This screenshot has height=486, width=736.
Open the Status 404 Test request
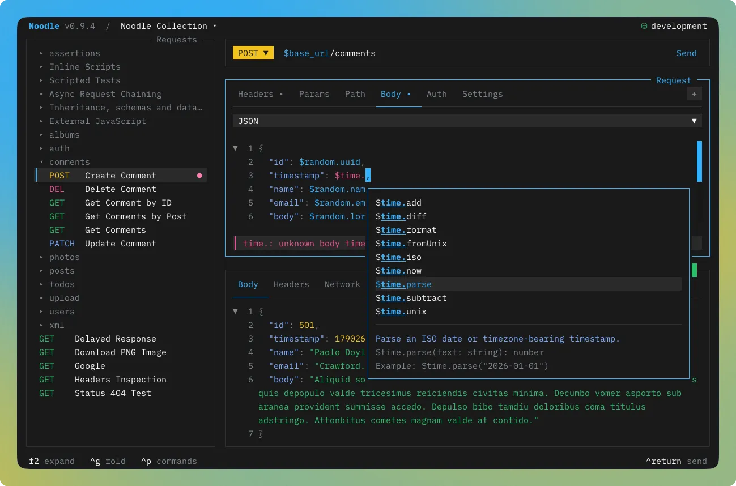[121, 393]
